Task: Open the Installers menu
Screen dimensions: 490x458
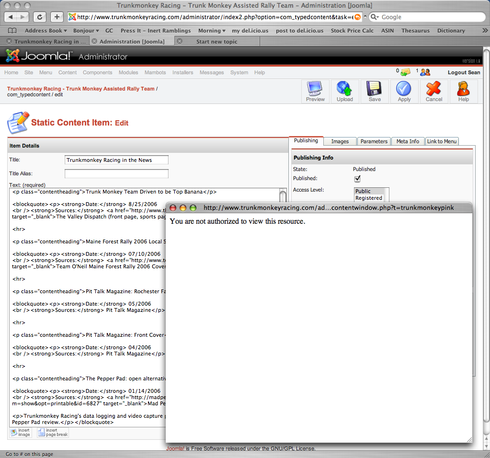Action: click(x=183, y=72)
